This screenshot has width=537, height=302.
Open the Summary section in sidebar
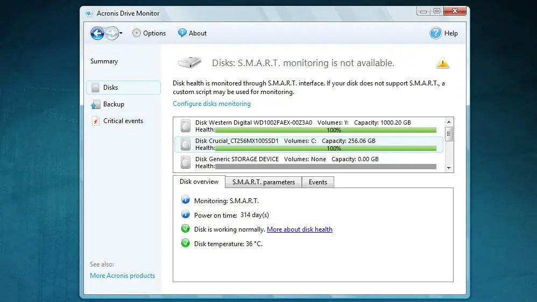tap(104, 61)
